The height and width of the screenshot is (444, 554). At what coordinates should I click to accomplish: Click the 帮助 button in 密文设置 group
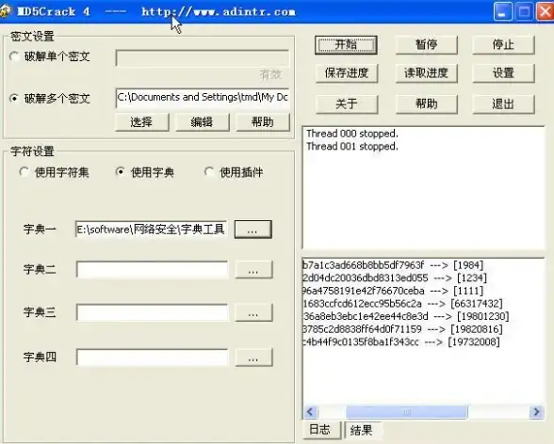click(263, 122)
